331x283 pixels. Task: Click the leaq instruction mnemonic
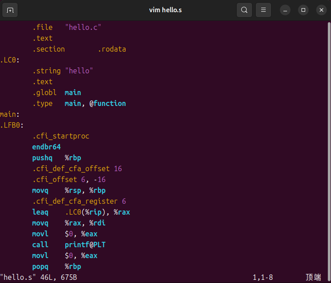tap(40, 212)
